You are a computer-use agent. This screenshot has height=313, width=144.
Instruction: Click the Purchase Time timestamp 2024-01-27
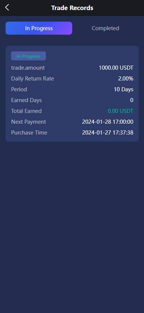coord(108,133)
